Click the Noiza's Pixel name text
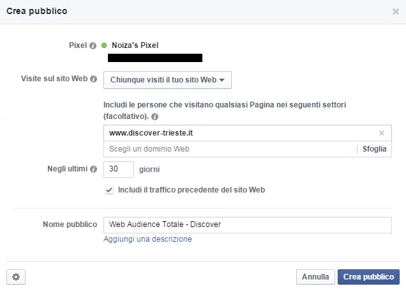This screenshot has width=406, height=291. pyautogui.click(x=135, y=45)
